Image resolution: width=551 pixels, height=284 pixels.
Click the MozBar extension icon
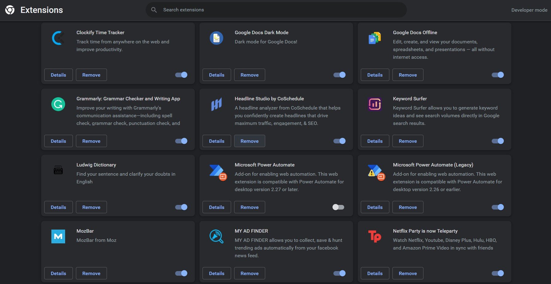(x=58, y=237)
